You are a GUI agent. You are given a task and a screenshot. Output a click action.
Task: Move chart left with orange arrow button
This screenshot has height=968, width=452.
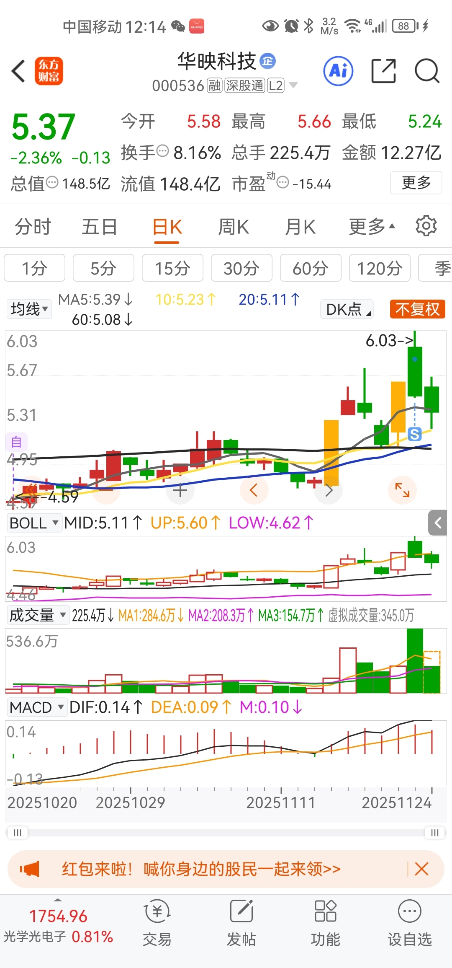[x=254, y=490]
